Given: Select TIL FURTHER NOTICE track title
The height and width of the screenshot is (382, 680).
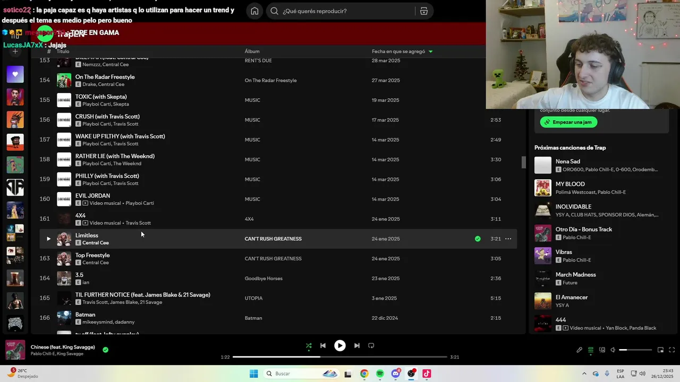Looking at the screenshot, I should 142,294.
